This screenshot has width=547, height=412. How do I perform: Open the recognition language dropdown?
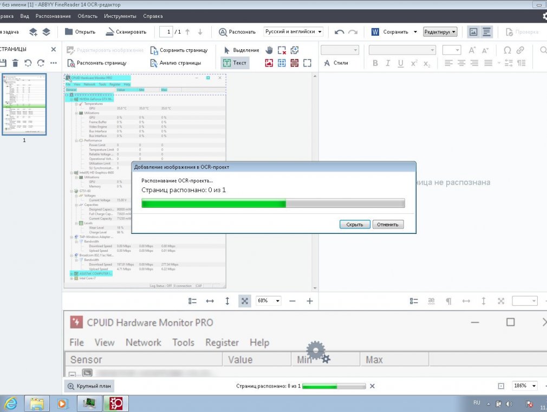point(293,32)
